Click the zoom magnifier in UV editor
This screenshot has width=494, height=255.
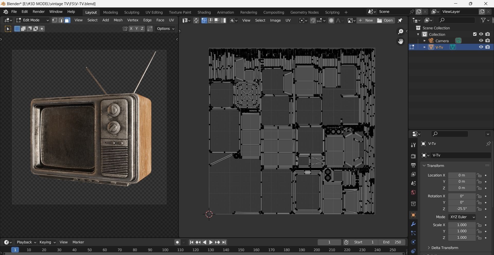400,31
